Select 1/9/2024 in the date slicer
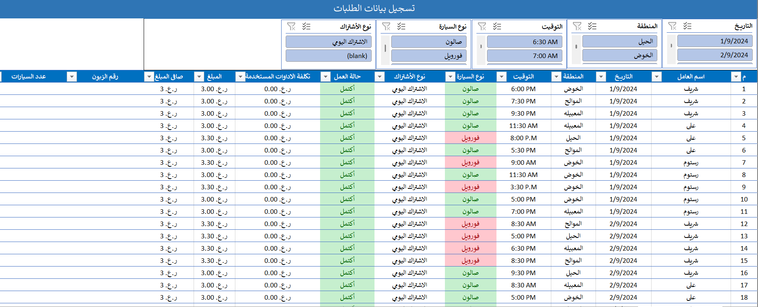Screen dimensions: 758x307 [715, 41]
